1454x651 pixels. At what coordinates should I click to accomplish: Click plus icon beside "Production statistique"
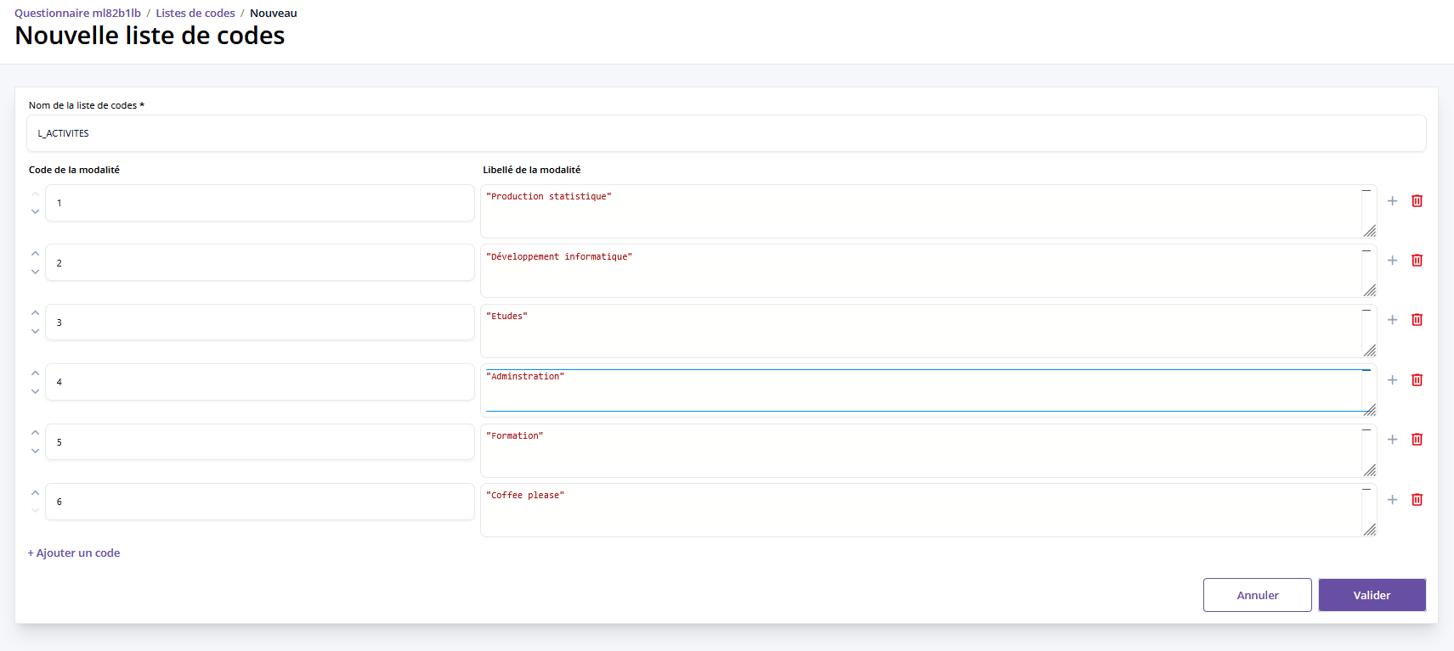coord(1392,201)
